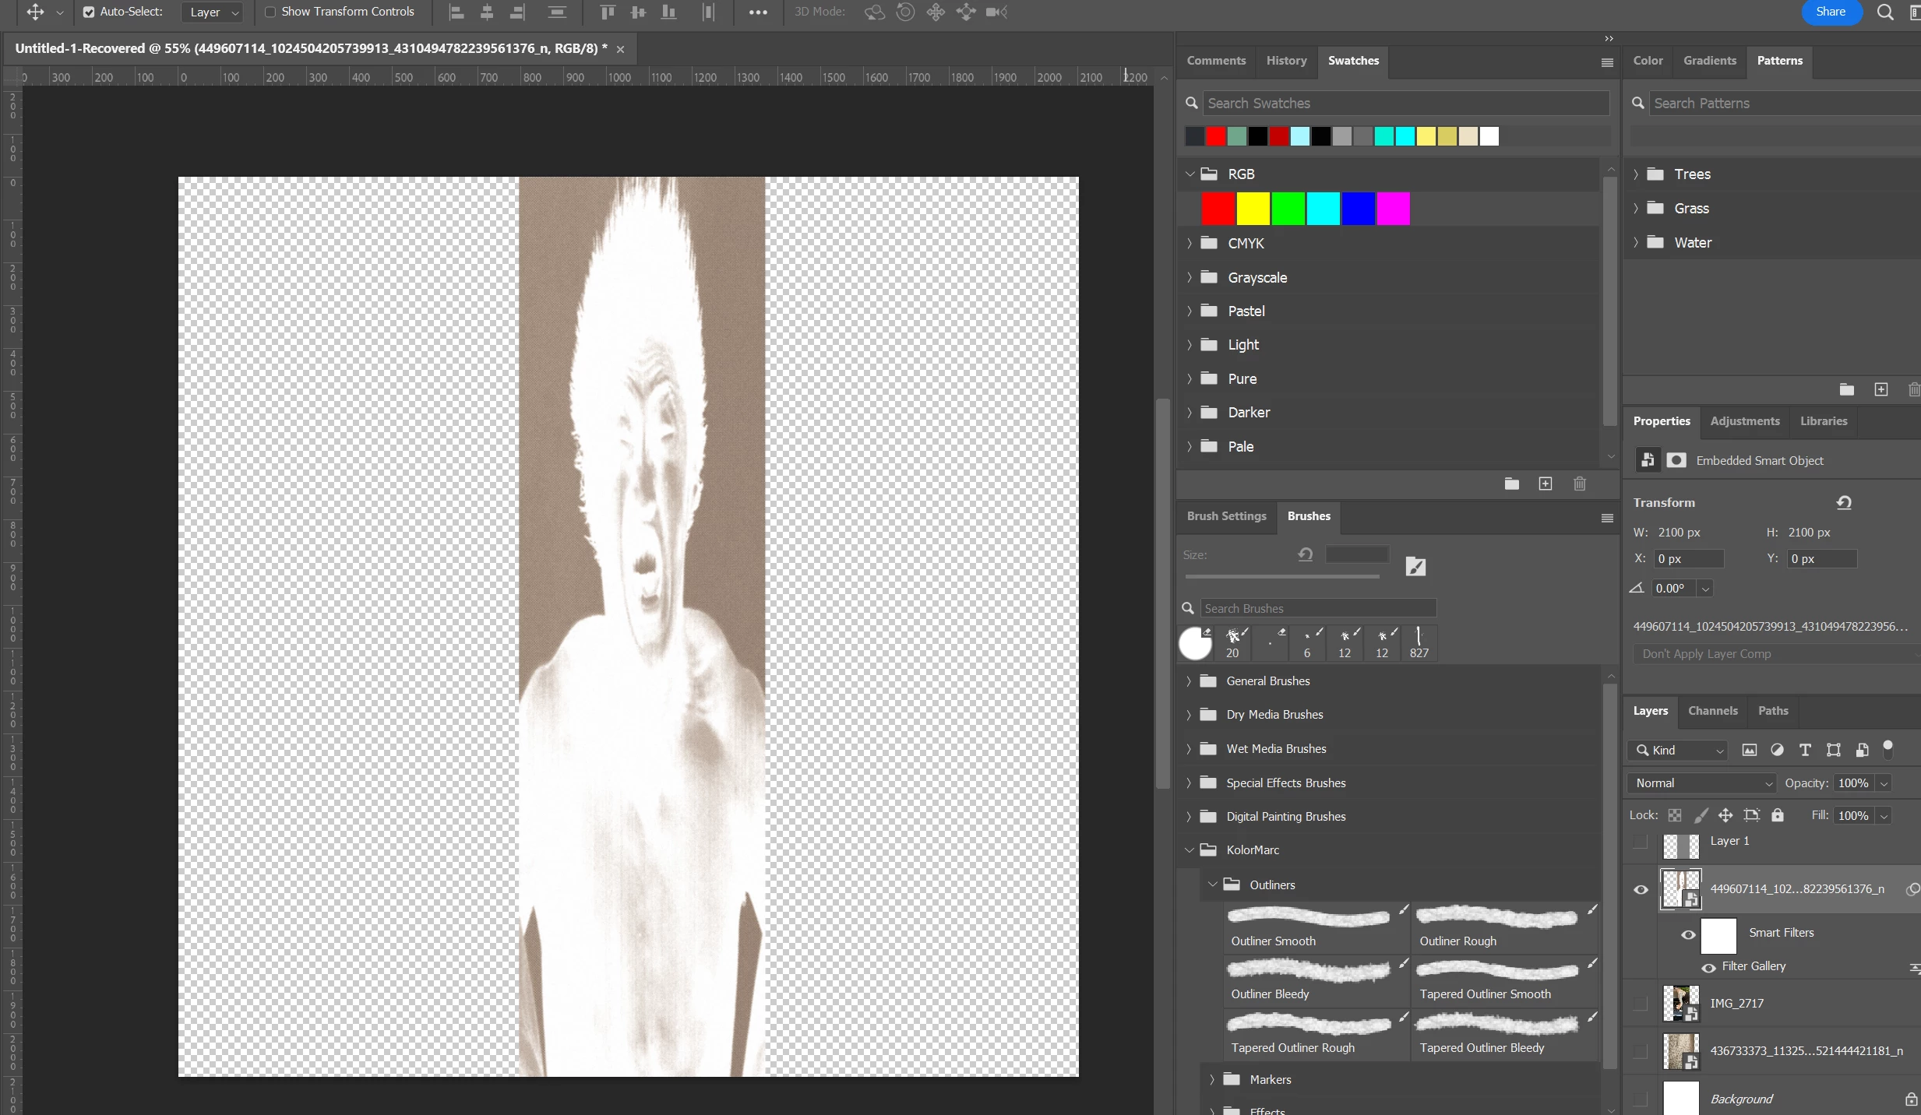
Task: Expand the CMYK swatch folder
Action: pos(1189,243)
